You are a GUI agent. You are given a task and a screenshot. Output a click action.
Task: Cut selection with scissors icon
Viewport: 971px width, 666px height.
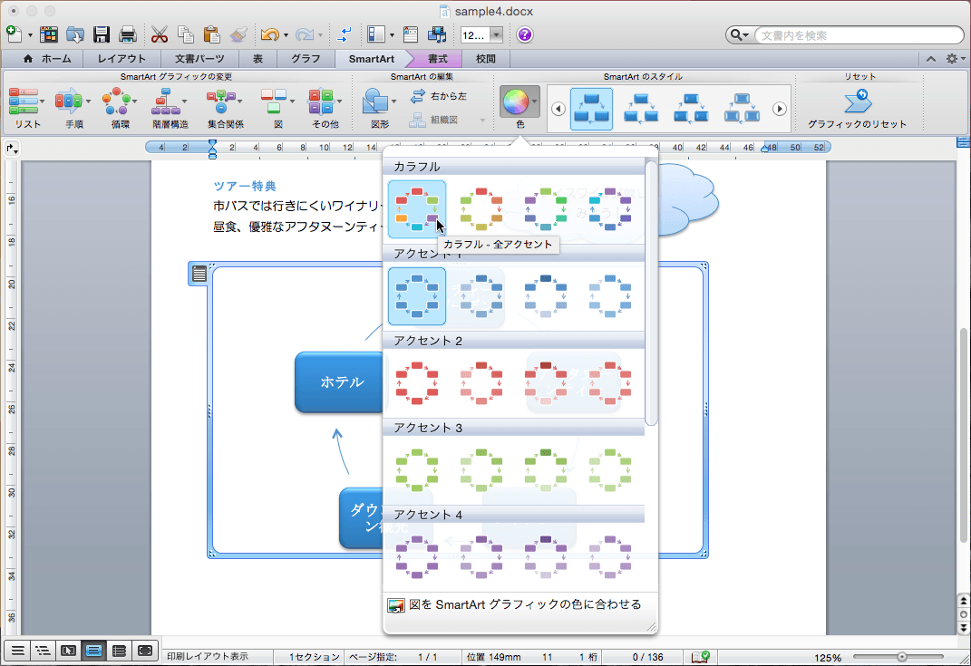160,34
